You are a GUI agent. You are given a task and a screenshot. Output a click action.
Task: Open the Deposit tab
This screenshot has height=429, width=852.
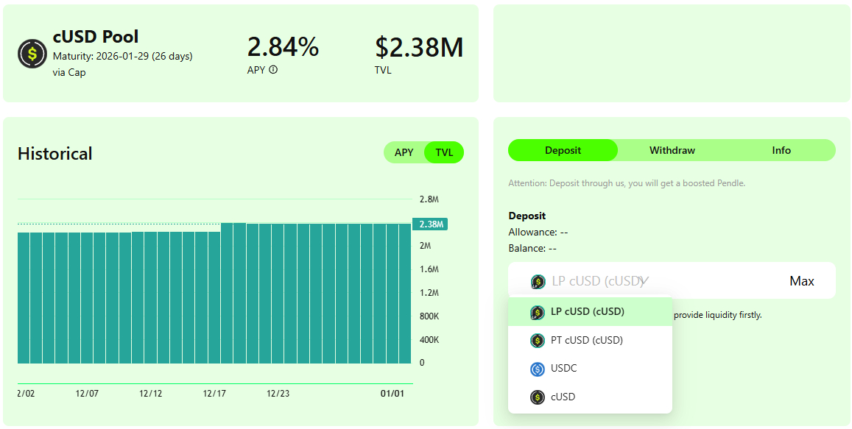click(x=563, y=150)
